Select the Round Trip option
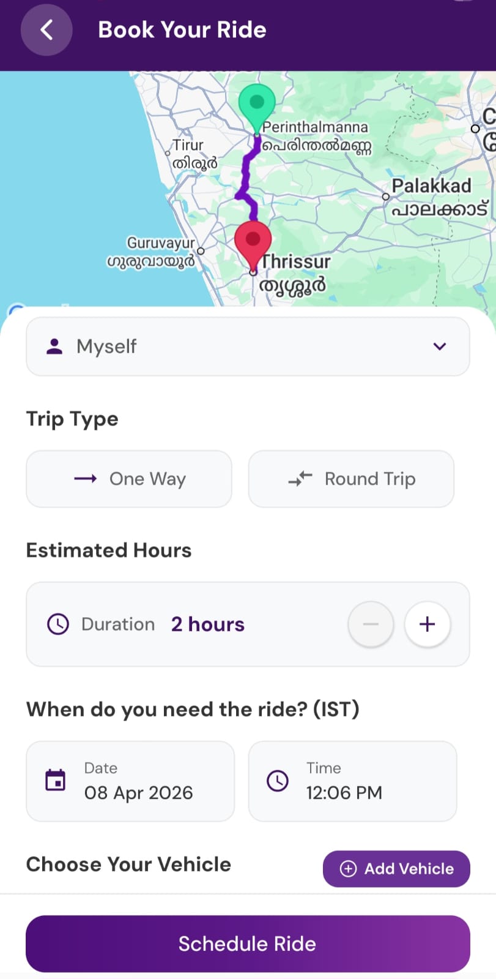 pos(351,479)
